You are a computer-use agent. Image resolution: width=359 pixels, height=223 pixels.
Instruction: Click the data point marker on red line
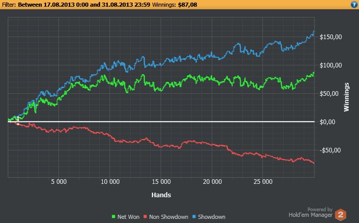[x=18, y=124]
